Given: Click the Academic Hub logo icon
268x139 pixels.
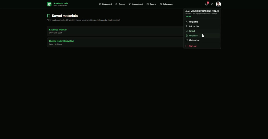Looking at the screenshot, I should (49, 4).
